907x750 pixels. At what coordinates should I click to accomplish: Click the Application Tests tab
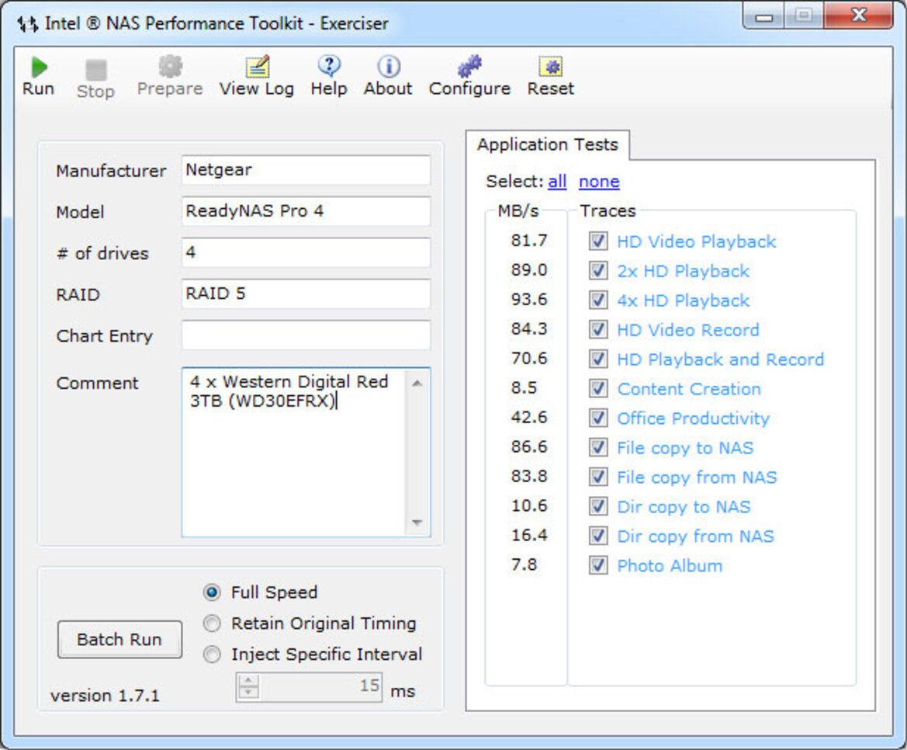(x=547, y=144)
